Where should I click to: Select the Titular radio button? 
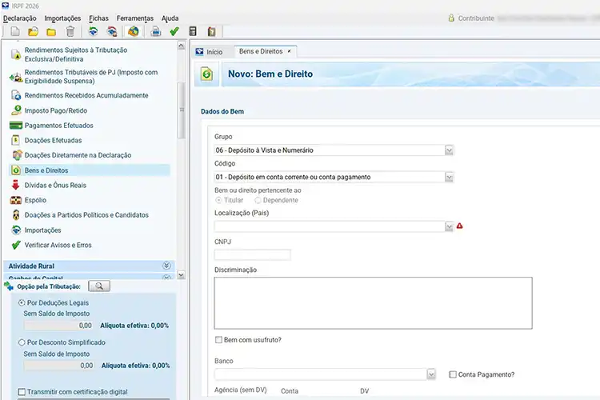pos(218,200)
